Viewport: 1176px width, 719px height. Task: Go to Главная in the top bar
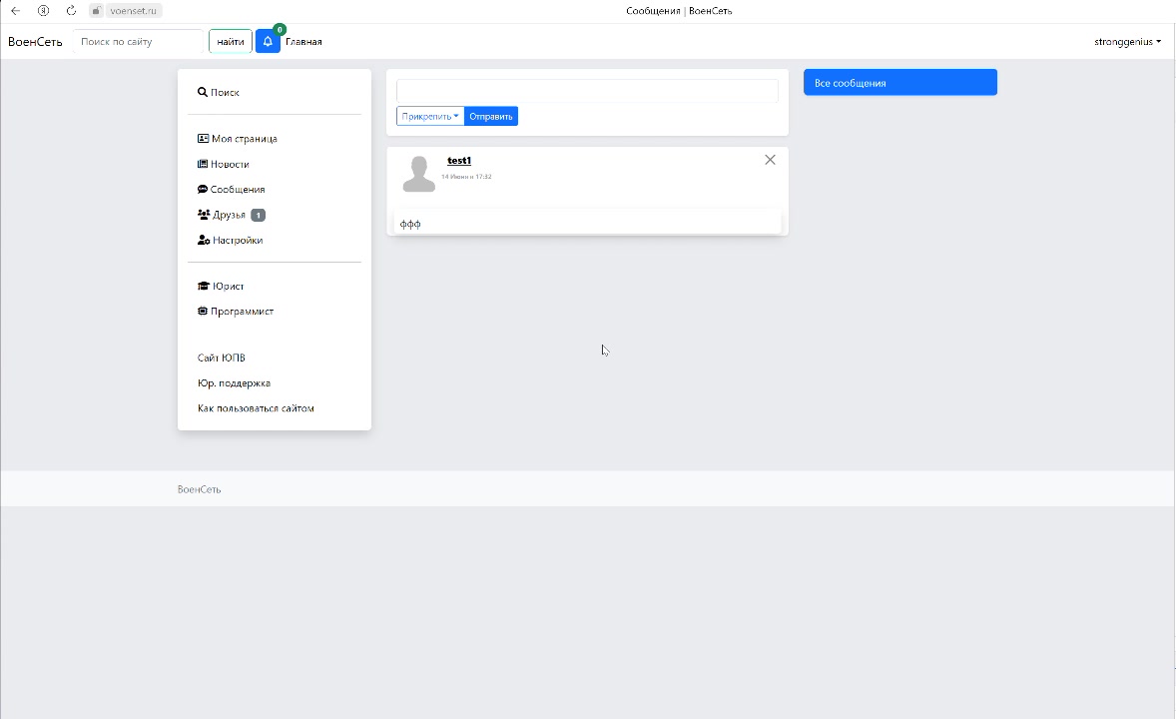click(x=303, y=42)
